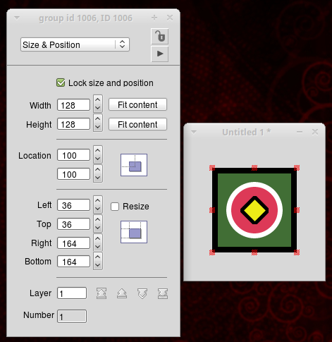
Task: Move object down one layer icon
Action: click(x=142, y=293)
